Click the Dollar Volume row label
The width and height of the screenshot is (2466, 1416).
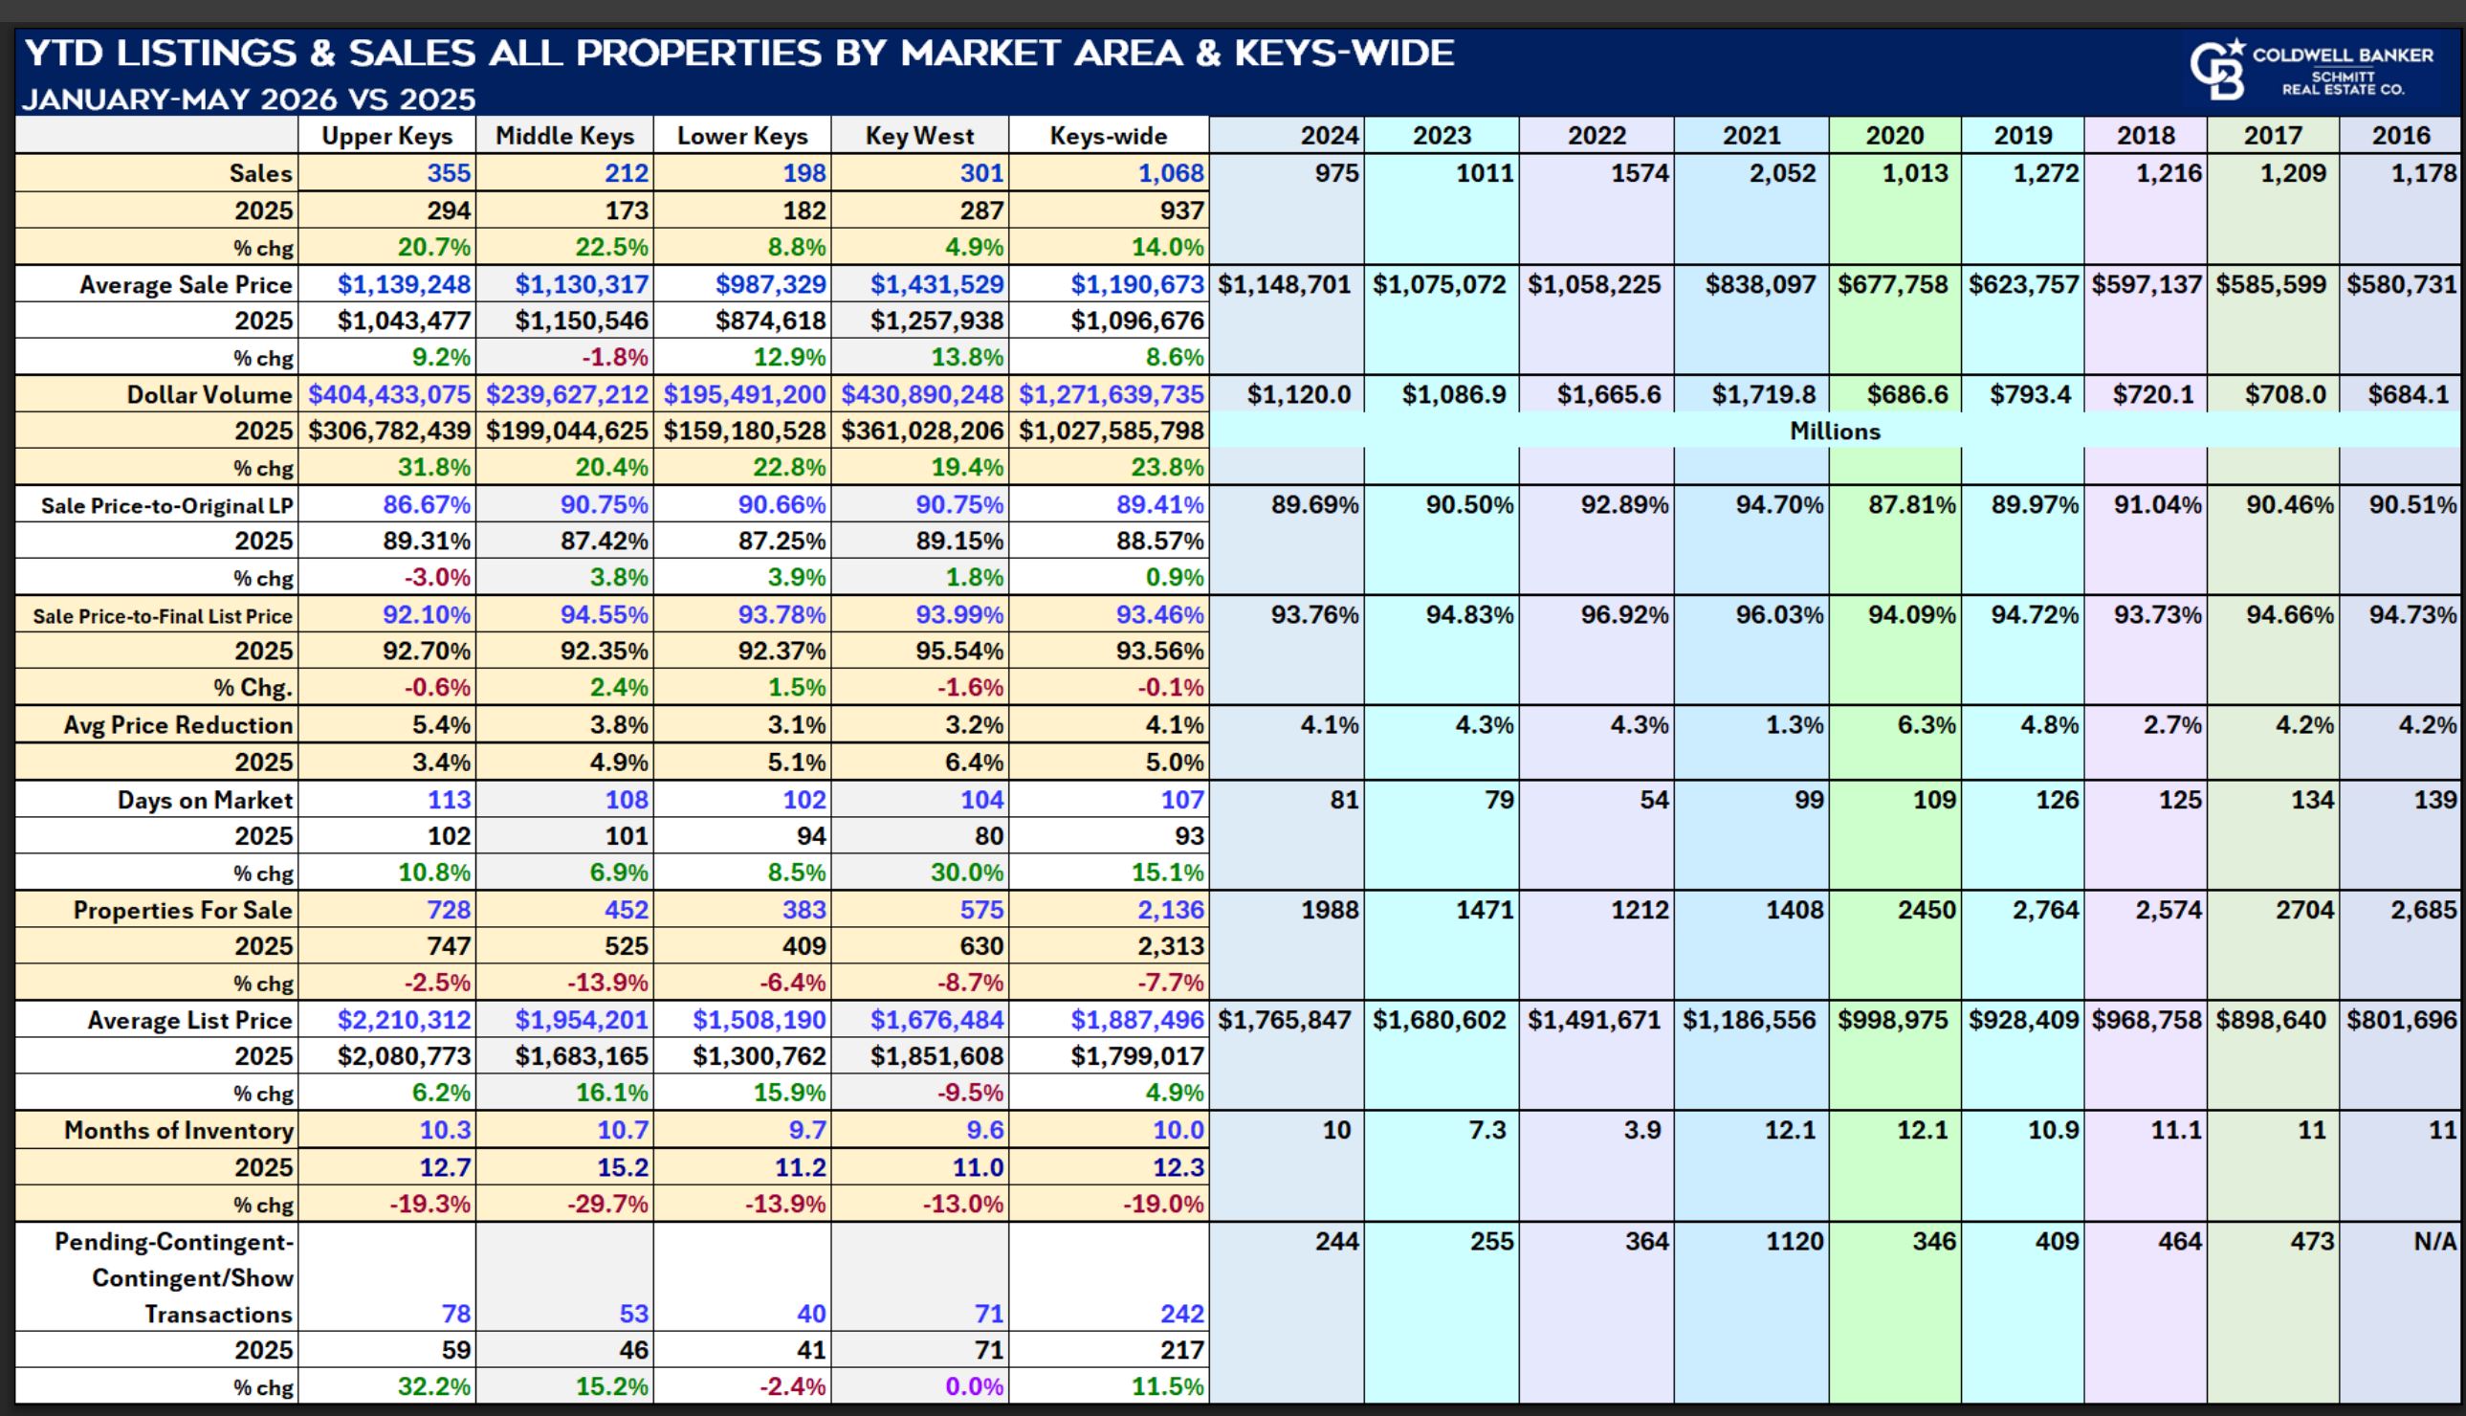209,395
